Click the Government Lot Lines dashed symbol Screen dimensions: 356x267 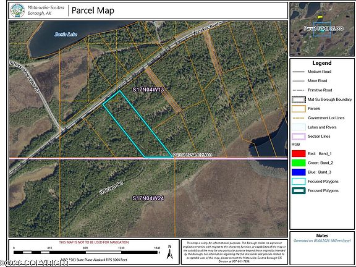[299, 118]
